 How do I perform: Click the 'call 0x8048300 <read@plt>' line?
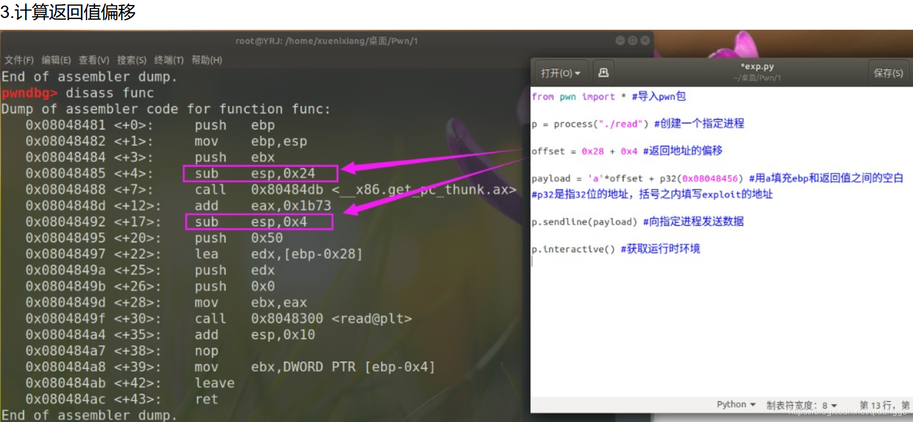click(303, 319)
